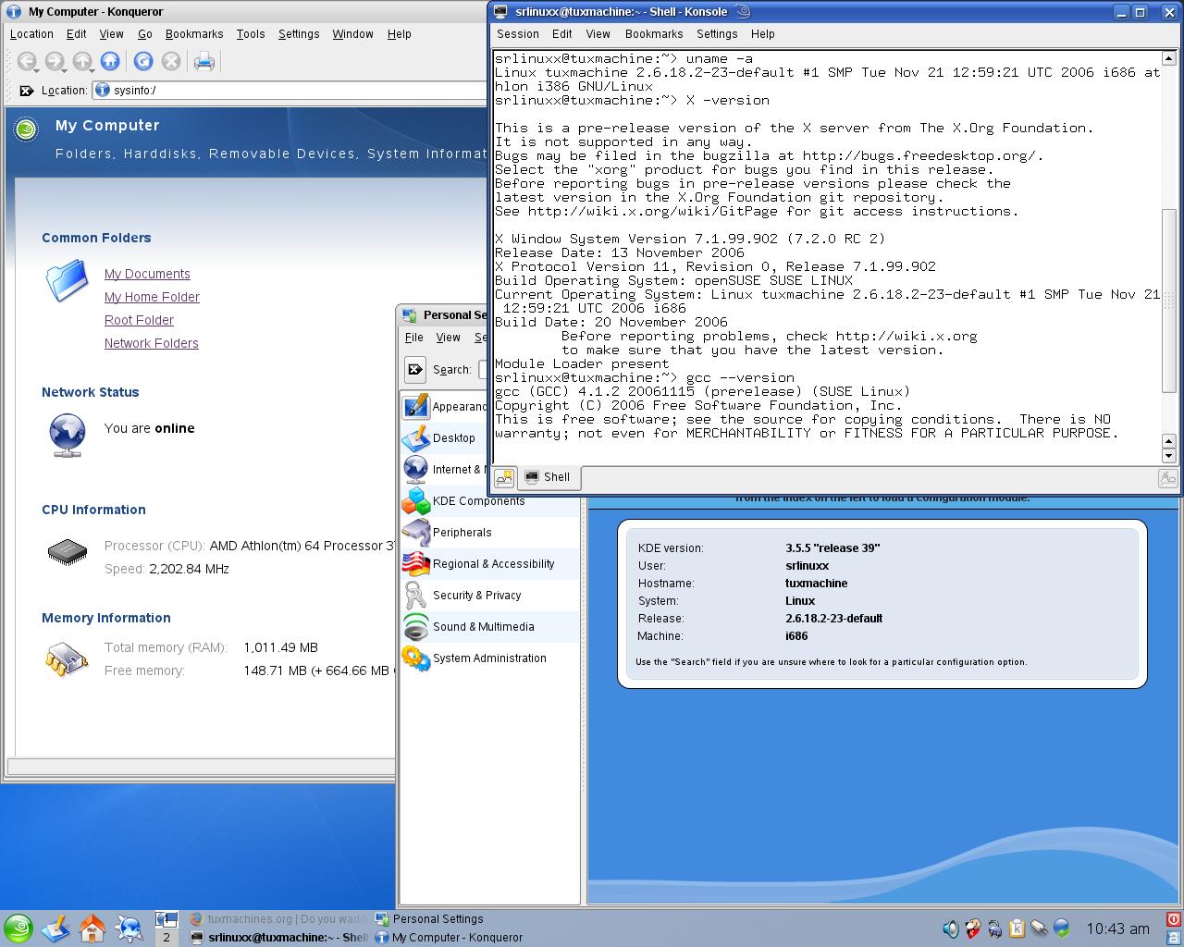Switch to virtual desktop 2 in pager
The image size is (1184, 947).
click(x=166, y=937)
